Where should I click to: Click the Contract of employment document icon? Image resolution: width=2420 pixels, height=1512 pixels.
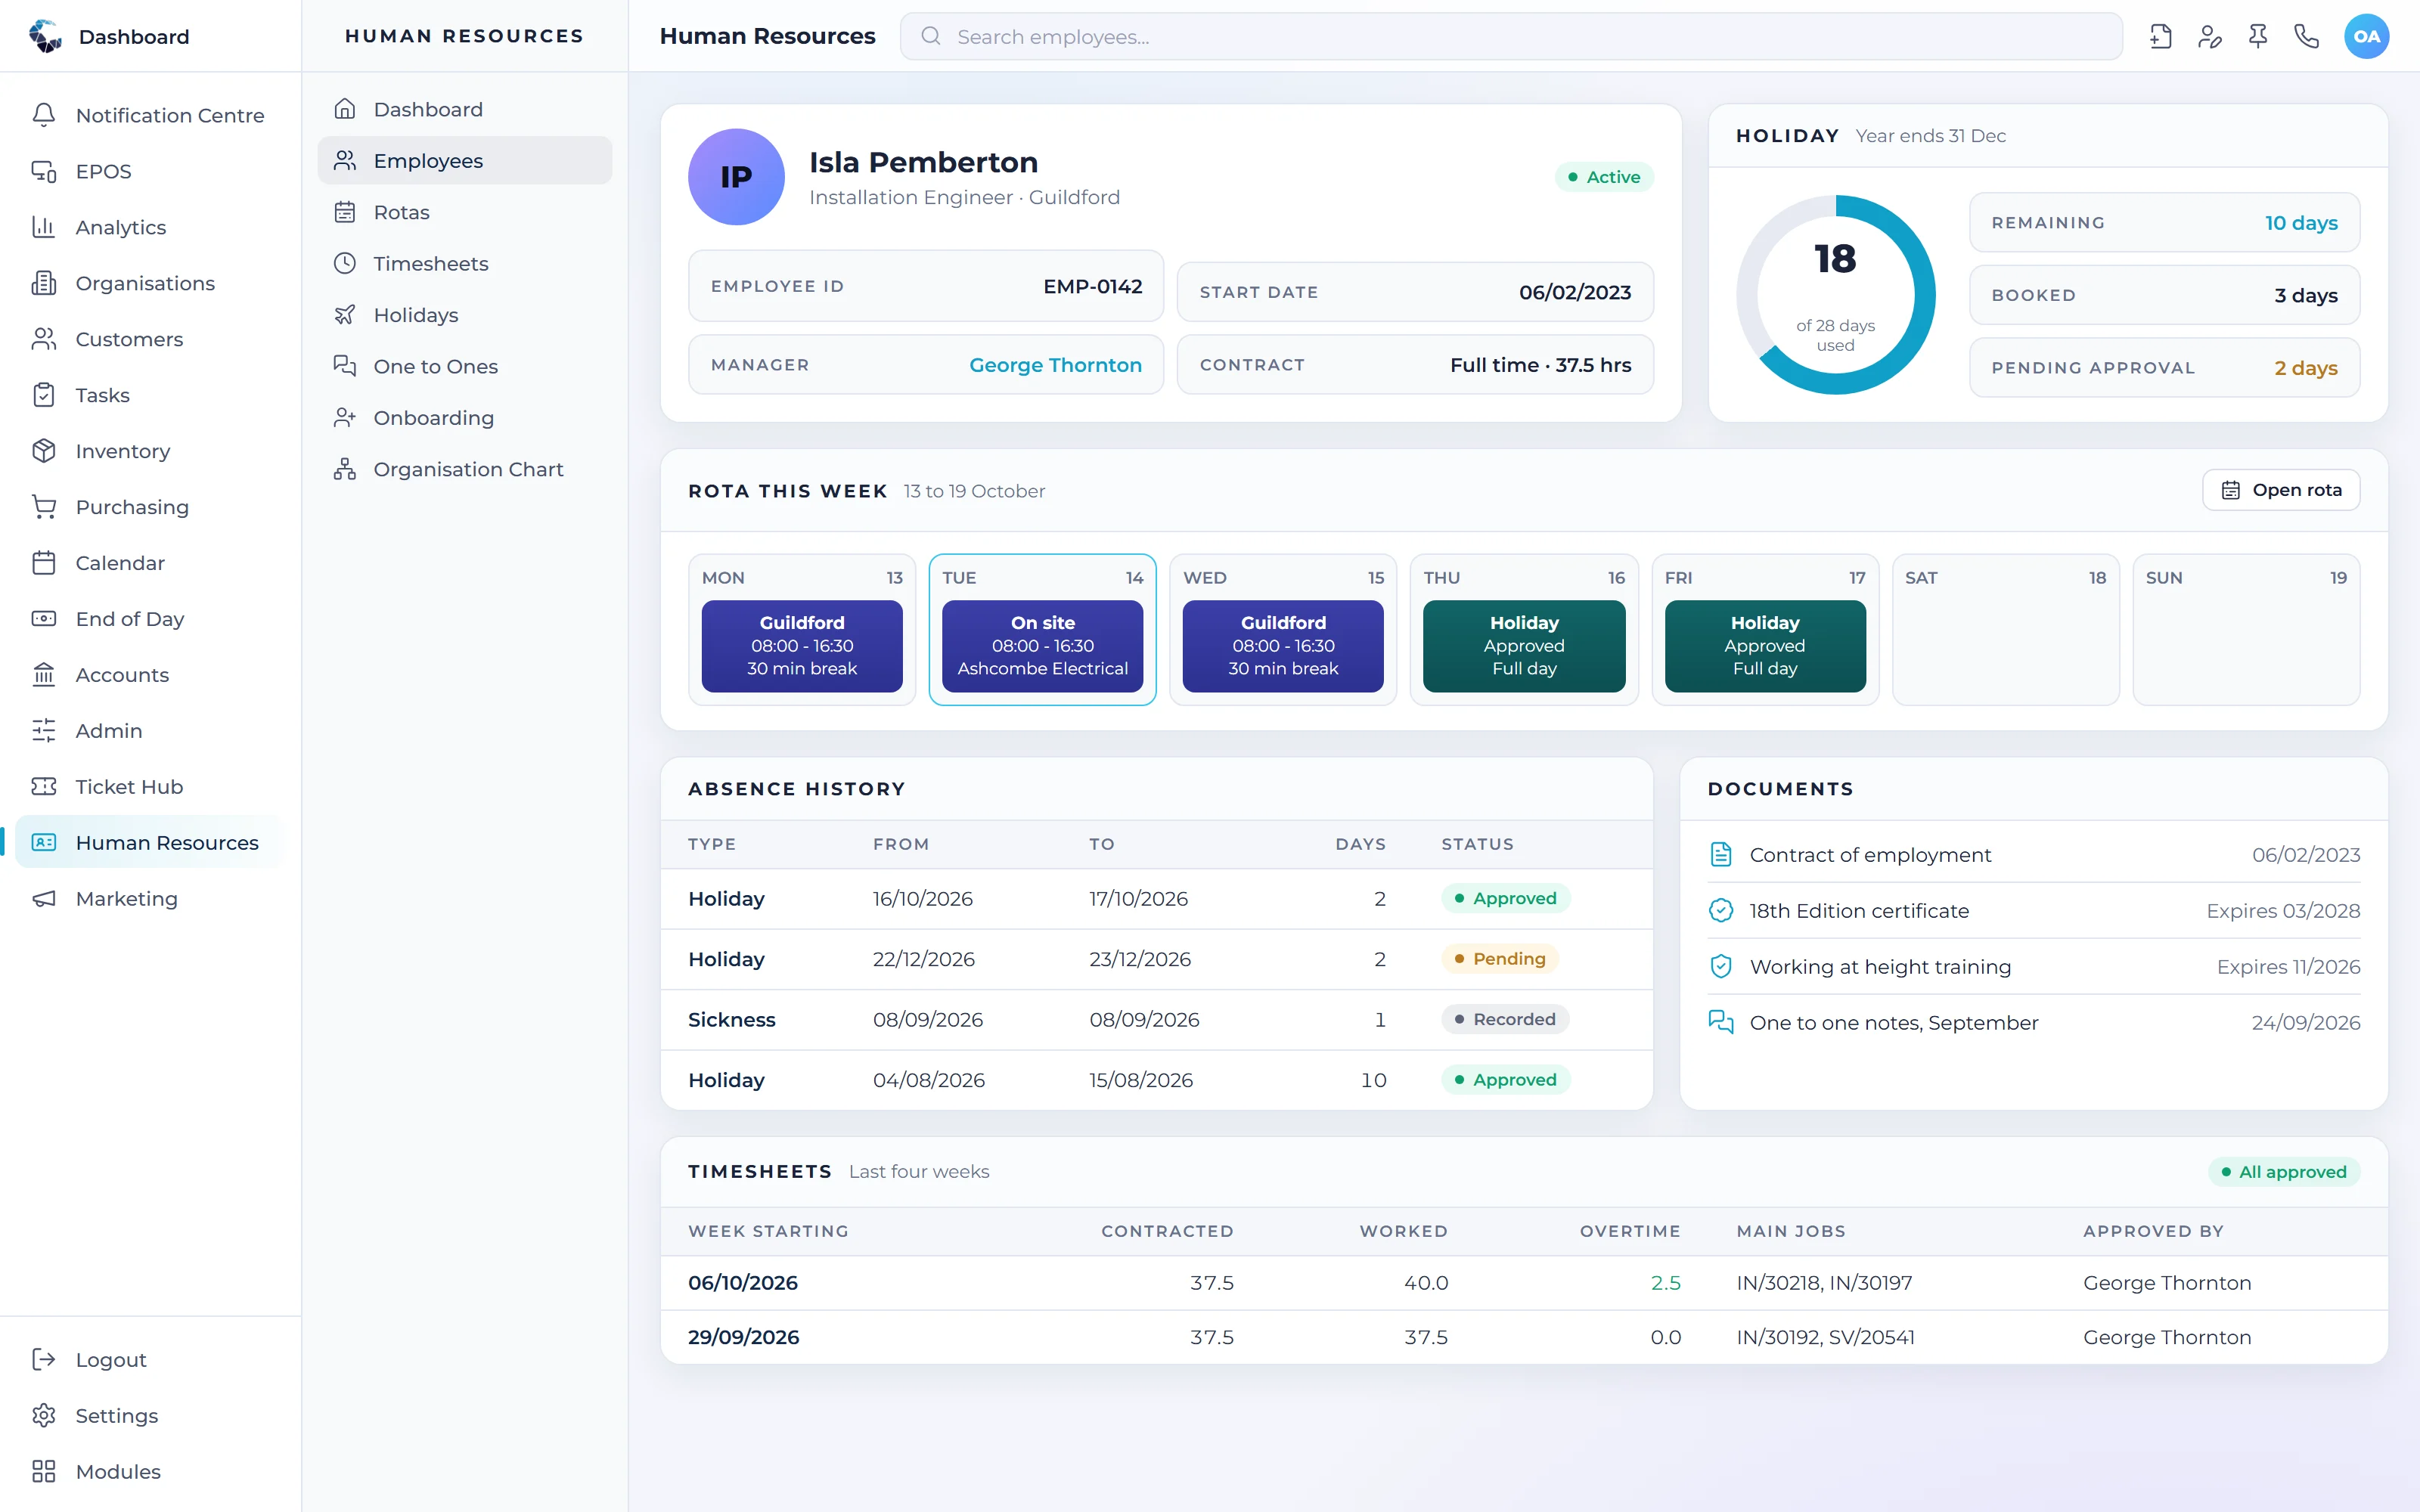pyautogui.click(x=1721, y=855)
